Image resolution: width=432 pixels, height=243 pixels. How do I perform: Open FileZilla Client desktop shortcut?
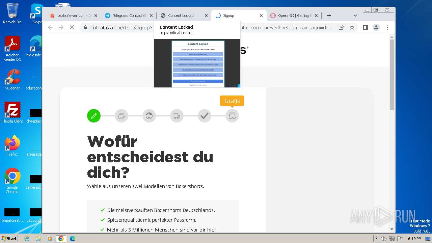point(12,113)
